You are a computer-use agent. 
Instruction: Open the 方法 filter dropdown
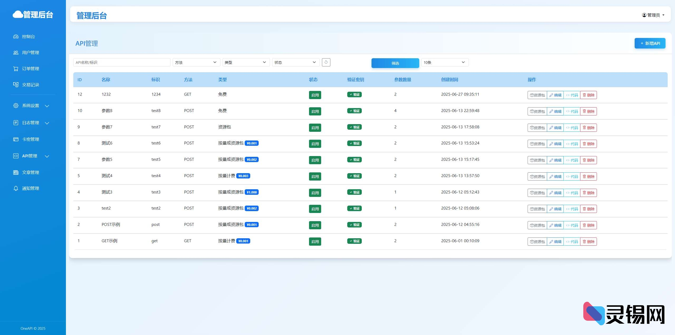[x=196, y=62]
